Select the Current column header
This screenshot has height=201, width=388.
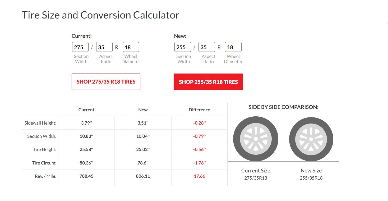pos(86,110)
